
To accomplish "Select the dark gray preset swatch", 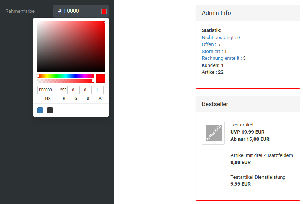I will point(50,110).
